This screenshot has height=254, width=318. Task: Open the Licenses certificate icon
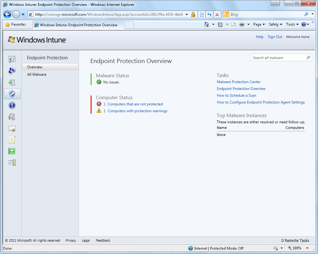tap(12, 129)
